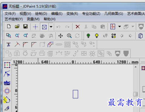
Task: Open the 测量(M) menu
Action: [x=33, y=19]
